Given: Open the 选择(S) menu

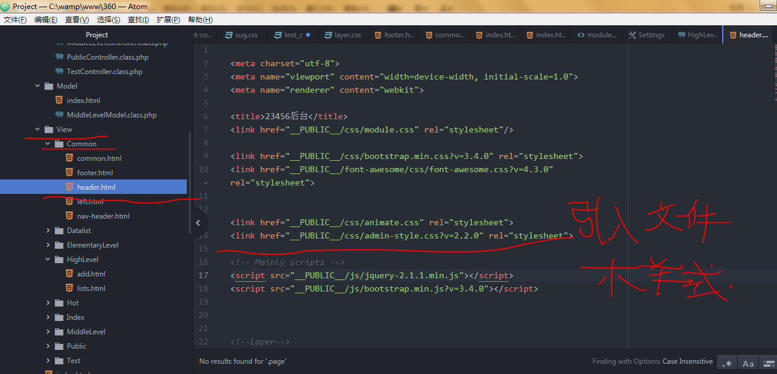Looking at the screenshot, I should click(109, 20).
